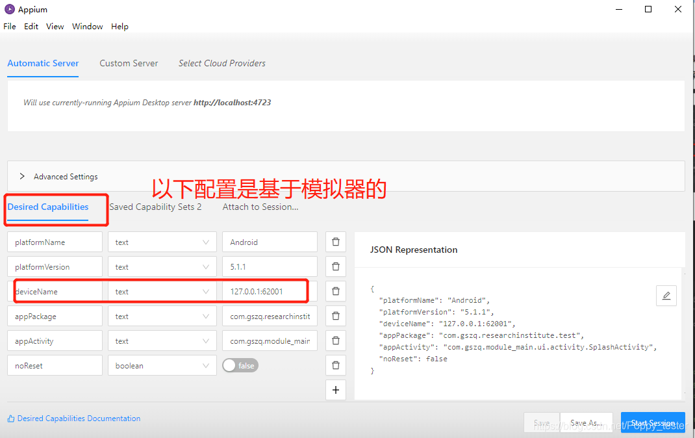
Task: Open type dropdown for platformVersion row
Action: pyautogui.click(x=162, y=266)
